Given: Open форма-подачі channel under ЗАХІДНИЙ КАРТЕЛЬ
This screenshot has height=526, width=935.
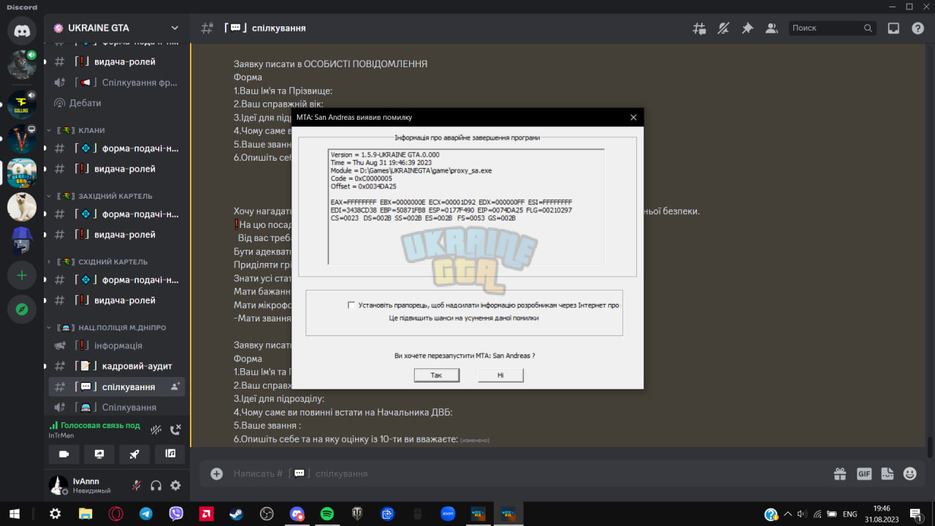Looking at the screenshot, I should tap(117, 214).
